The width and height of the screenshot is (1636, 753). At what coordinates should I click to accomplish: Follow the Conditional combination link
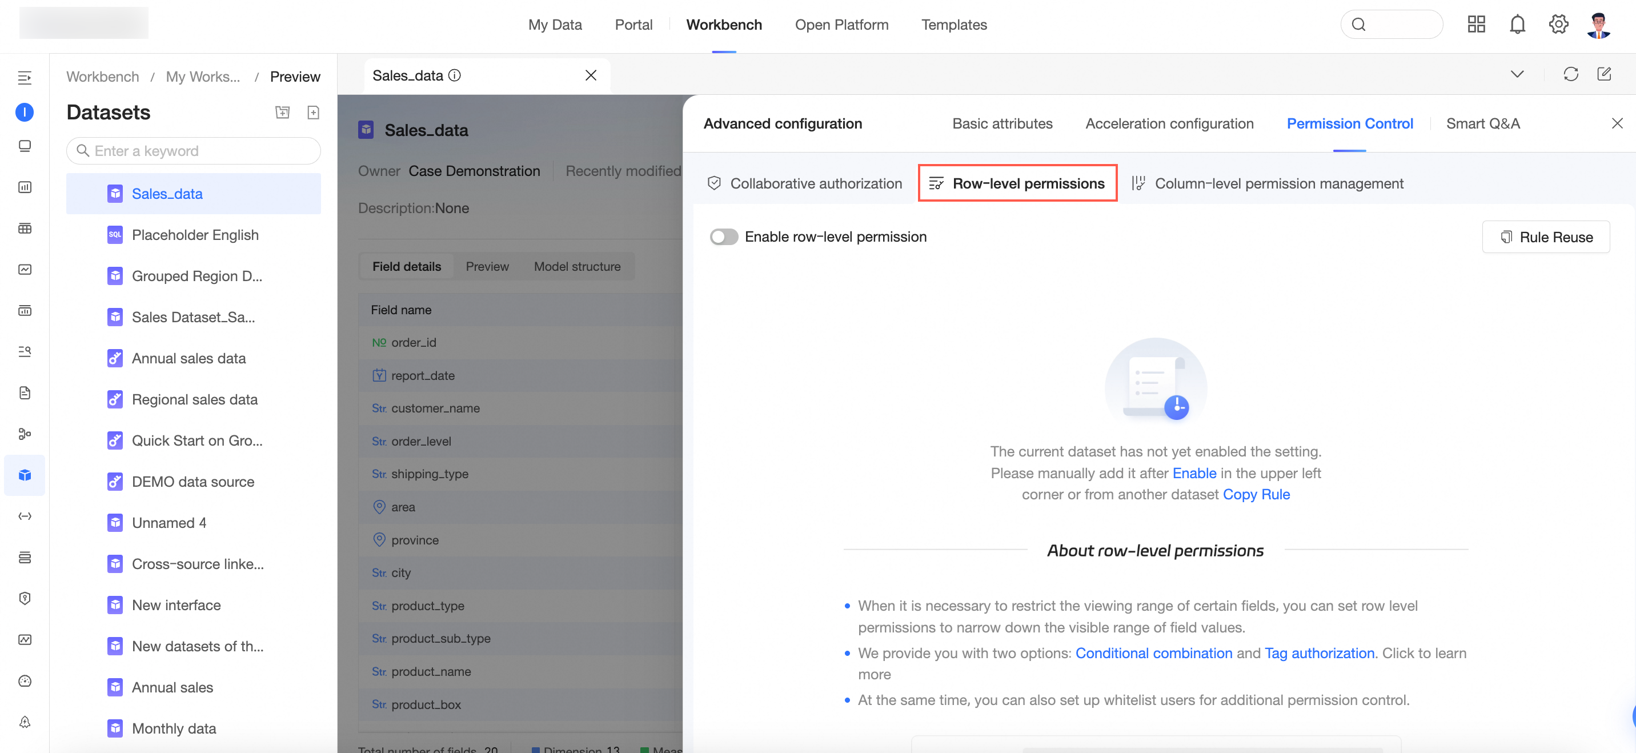pos(1153,653)
